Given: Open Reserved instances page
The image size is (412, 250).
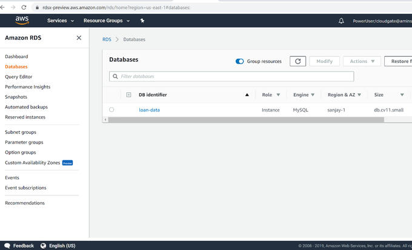Looking at the screenshot, I should (x=25, y=117).
